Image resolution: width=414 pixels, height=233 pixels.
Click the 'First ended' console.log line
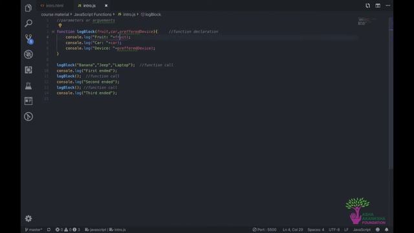[x=87, y=71]
